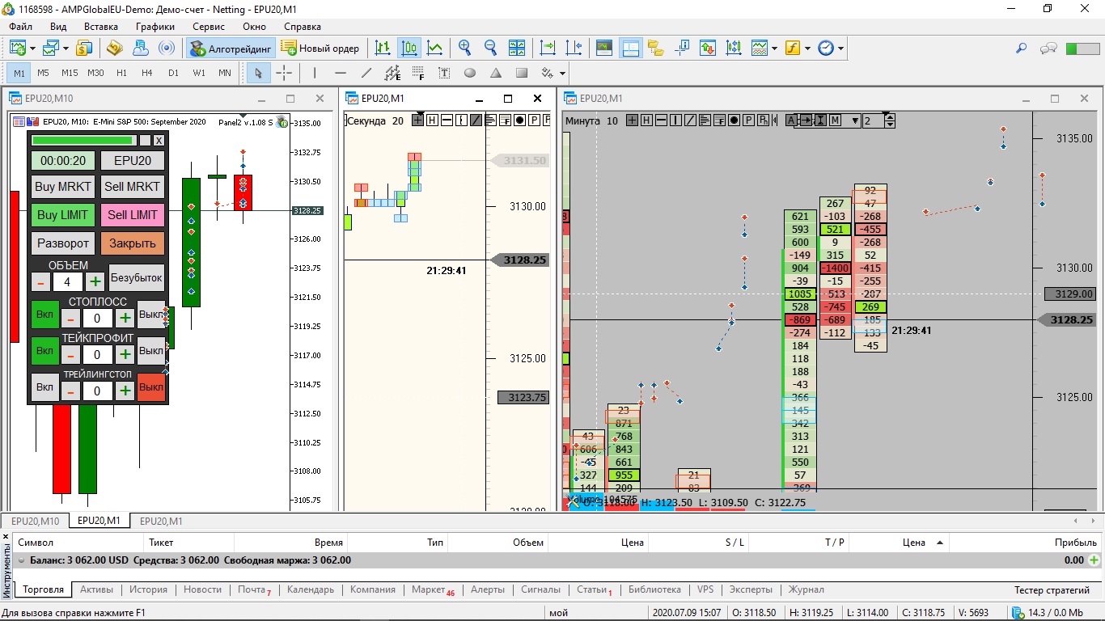1105x621 pixels.
Task: Enable take profit with green Вкл button
Action: point(45,351)
